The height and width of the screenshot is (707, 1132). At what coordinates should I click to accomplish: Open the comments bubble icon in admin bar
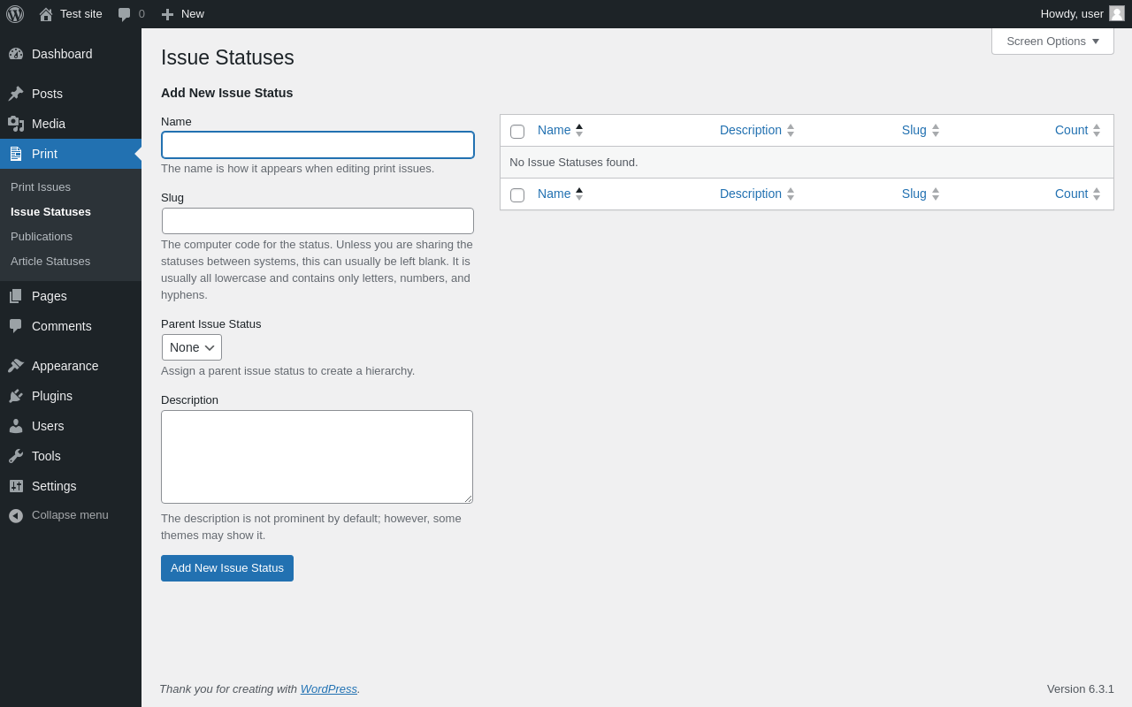124,14
